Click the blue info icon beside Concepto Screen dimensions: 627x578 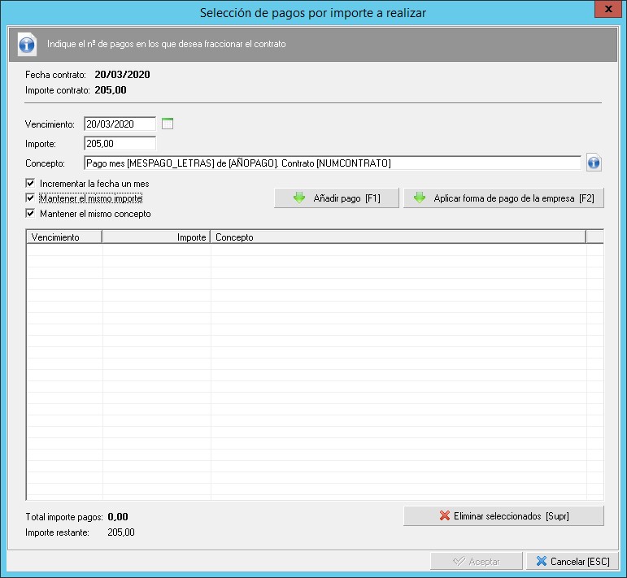pyautogui.click(x=593, y=163)
